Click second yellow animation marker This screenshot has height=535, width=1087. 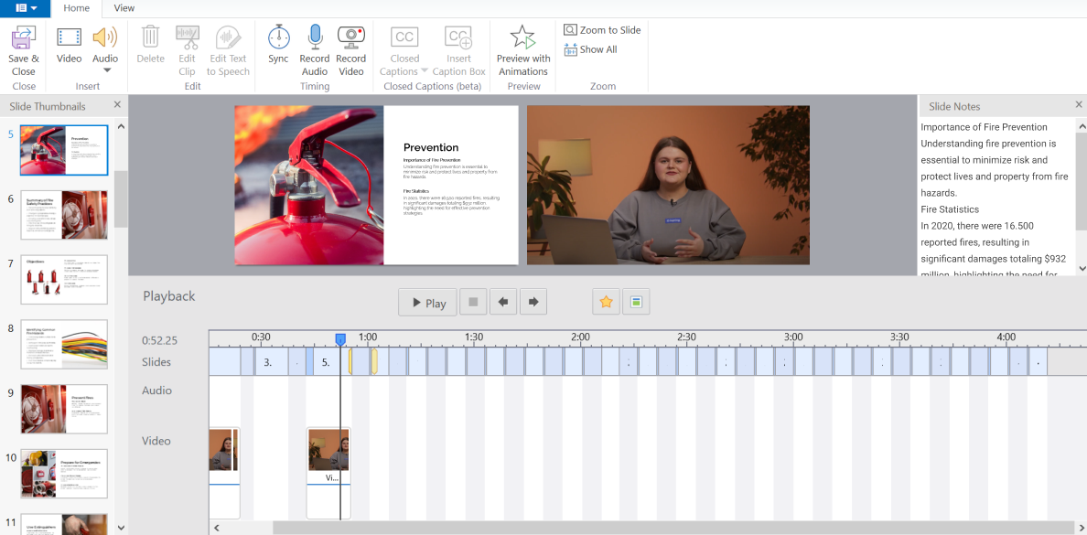(374, 362)
